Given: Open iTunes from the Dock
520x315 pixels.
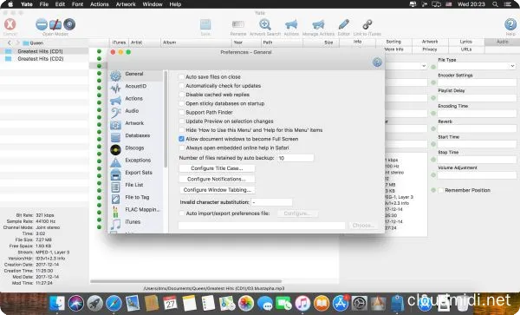Looking at the screenshot, I should pyautogui.click(x=302, y=303).
